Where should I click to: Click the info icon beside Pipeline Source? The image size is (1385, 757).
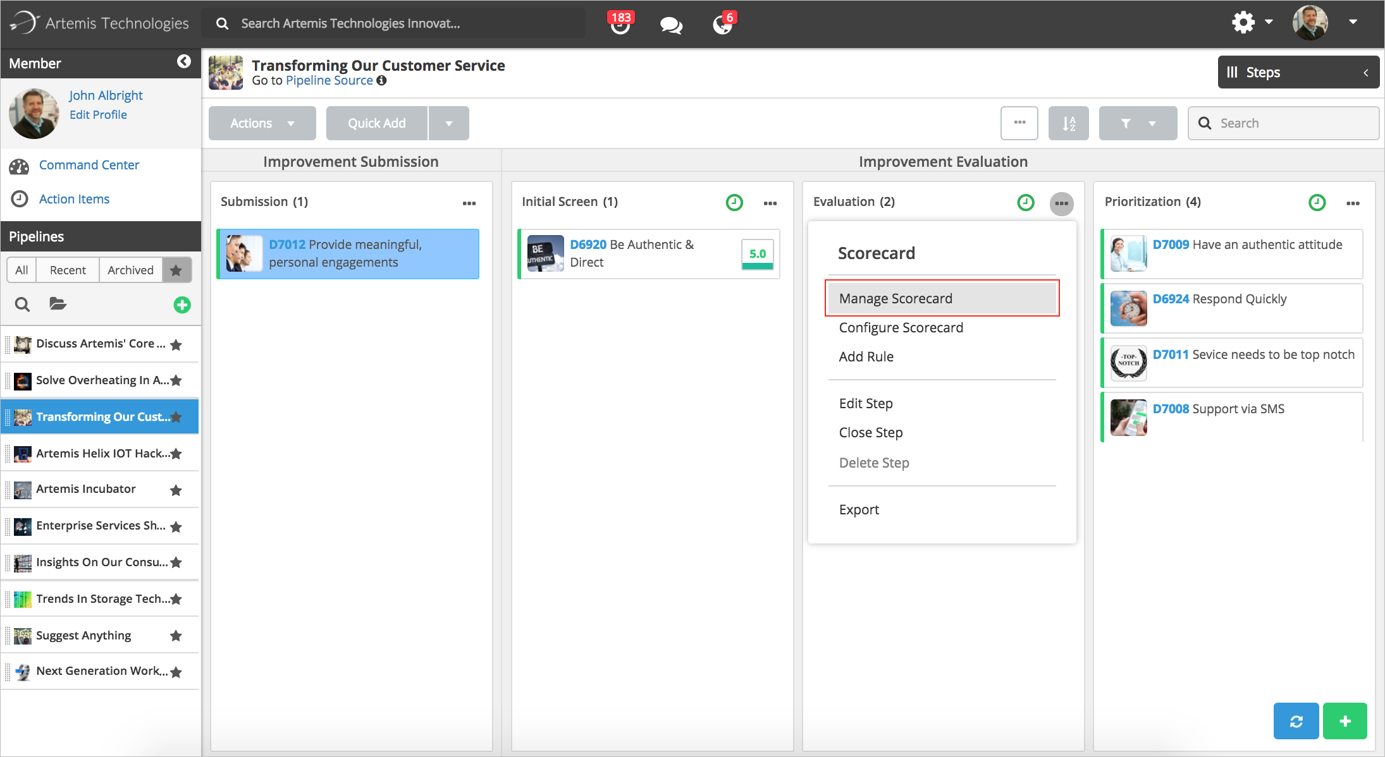point(381,80)
